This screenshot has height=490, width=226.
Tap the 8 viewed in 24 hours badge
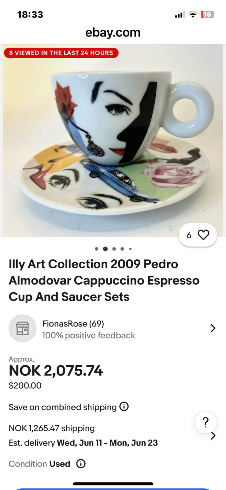click(61, 53)
